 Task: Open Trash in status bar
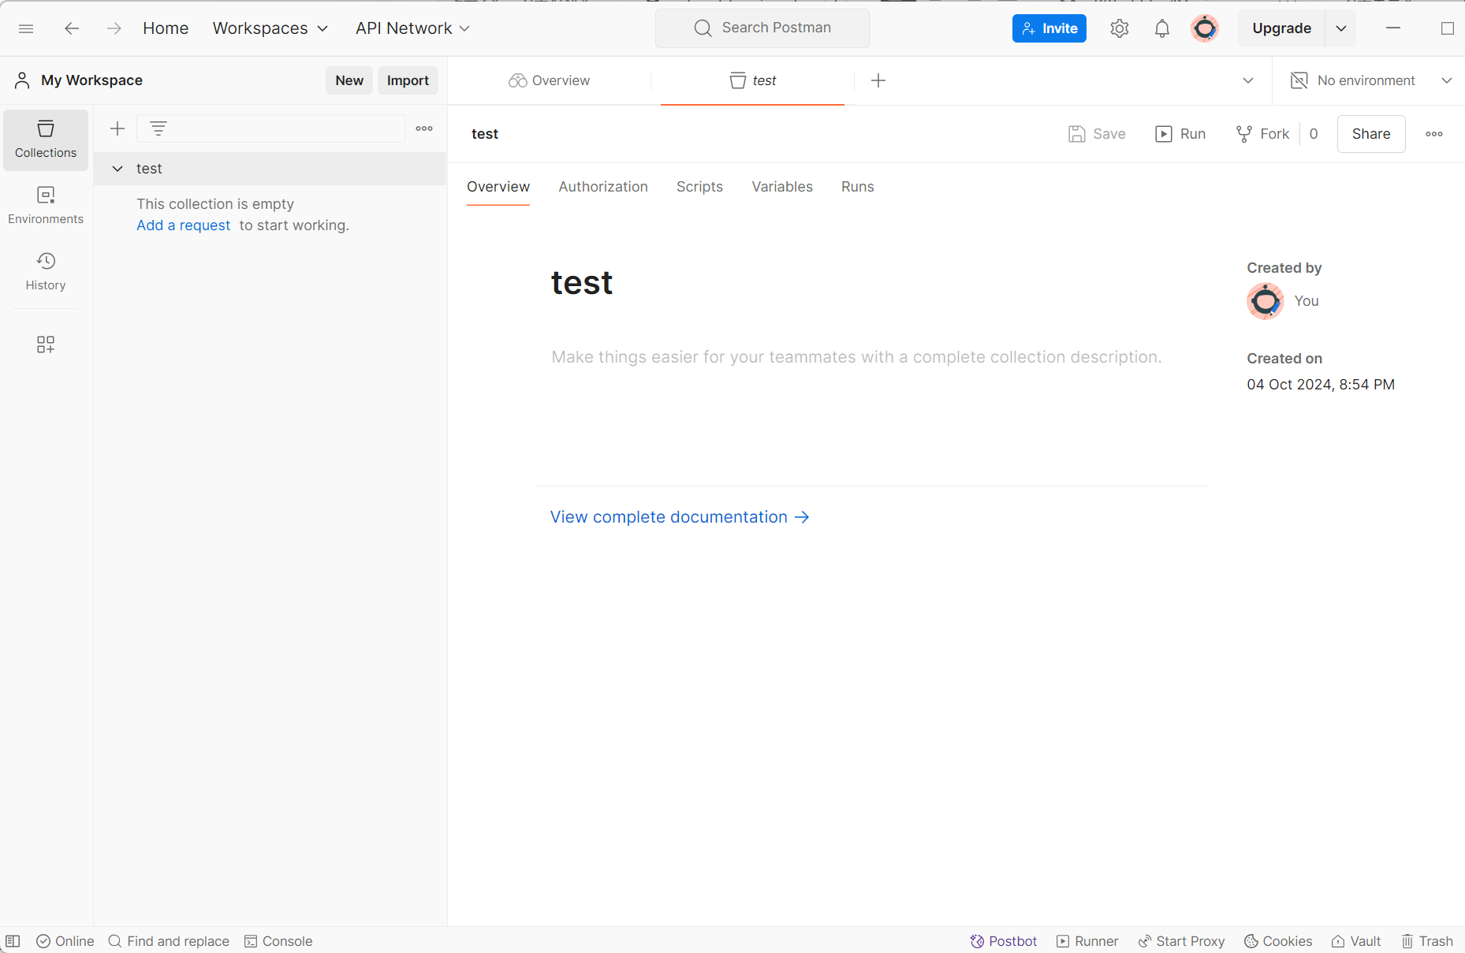[1427, 941]
